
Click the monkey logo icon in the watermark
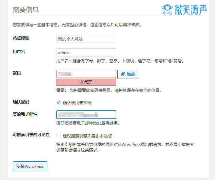[167, 9]
